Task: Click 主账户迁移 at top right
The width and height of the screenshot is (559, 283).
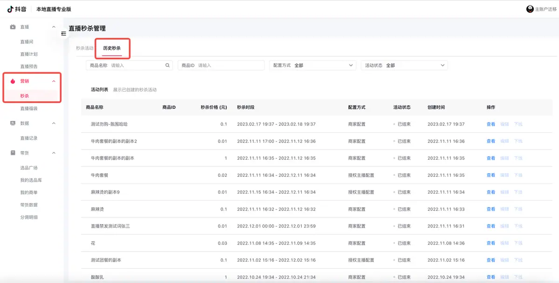Action: (x=545, y=9)
